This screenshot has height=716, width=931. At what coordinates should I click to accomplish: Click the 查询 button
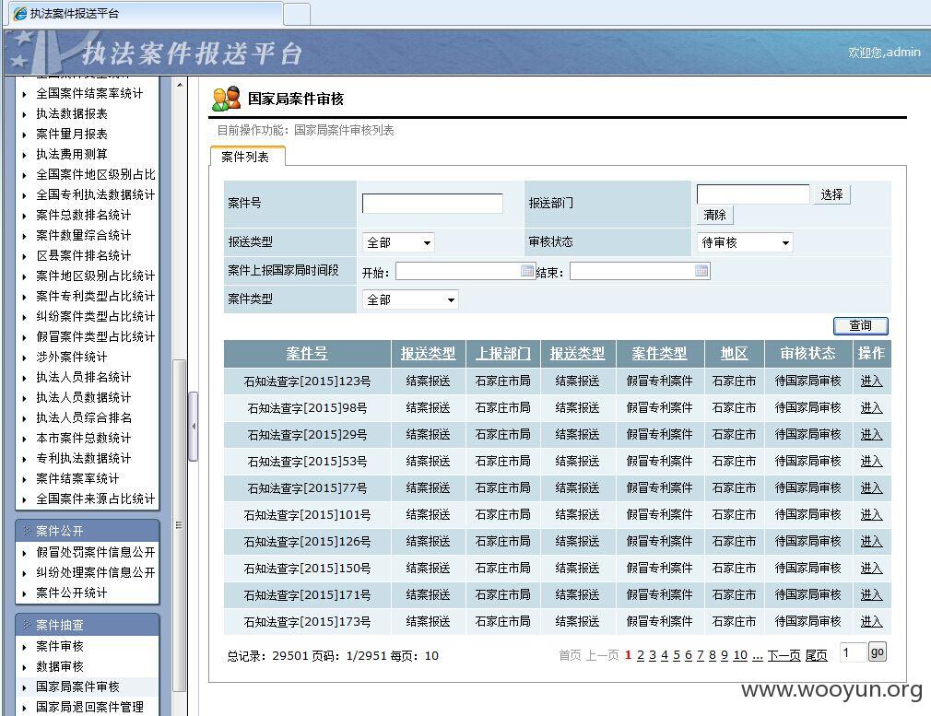tap(861, 325)
